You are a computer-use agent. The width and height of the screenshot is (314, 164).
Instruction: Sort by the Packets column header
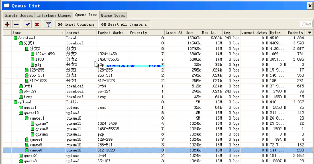296,32
